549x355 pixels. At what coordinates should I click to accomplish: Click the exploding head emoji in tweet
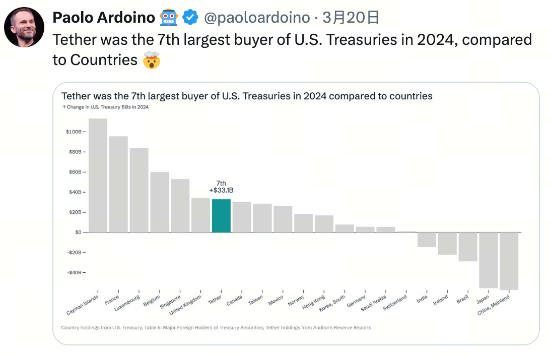151,60
